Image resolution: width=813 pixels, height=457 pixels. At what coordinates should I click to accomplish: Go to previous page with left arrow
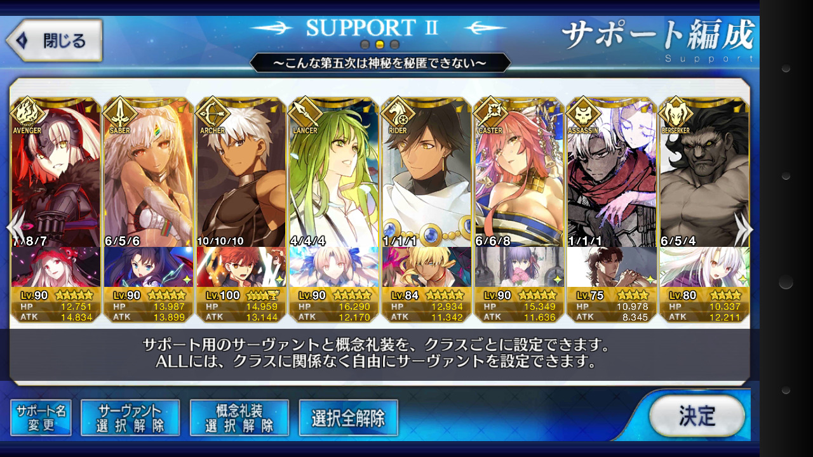click(16, 228)
